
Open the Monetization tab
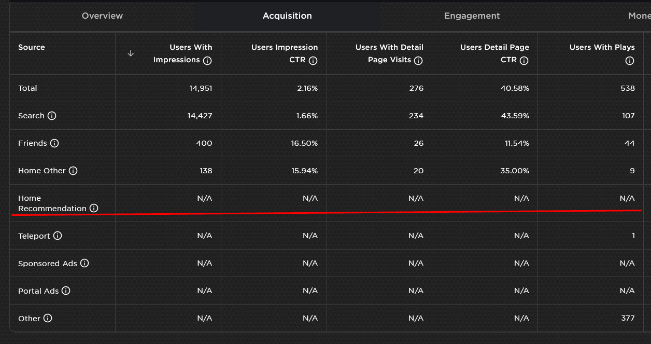pyautogui.click(x=639, y=16)
